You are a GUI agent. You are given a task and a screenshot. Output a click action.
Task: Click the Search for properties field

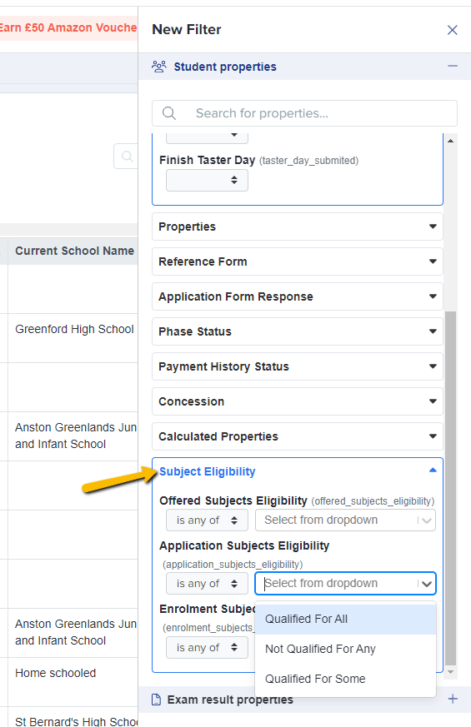pyautogui.click(x=304, y=113)
